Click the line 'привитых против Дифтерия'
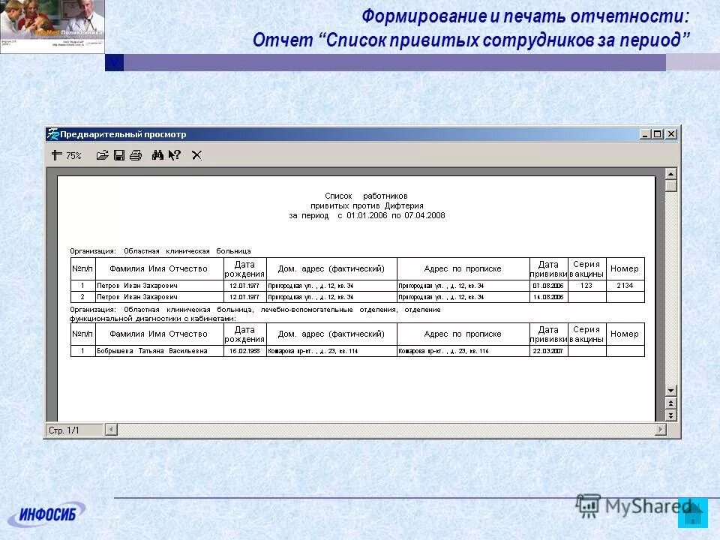 click(367, 205)
